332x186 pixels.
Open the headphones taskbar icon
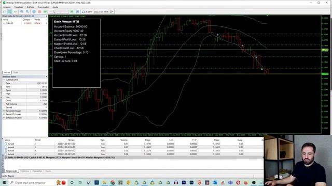176,182
